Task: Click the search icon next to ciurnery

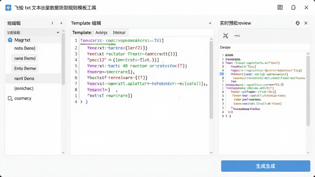Action: click(10, 98)
